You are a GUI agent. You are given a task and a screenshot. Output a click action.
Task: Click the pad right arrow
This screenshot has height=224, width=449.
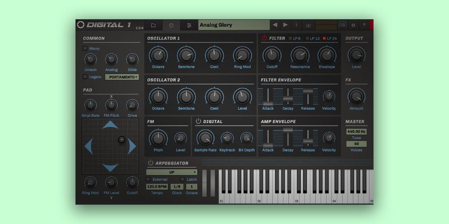click(132, 146)
